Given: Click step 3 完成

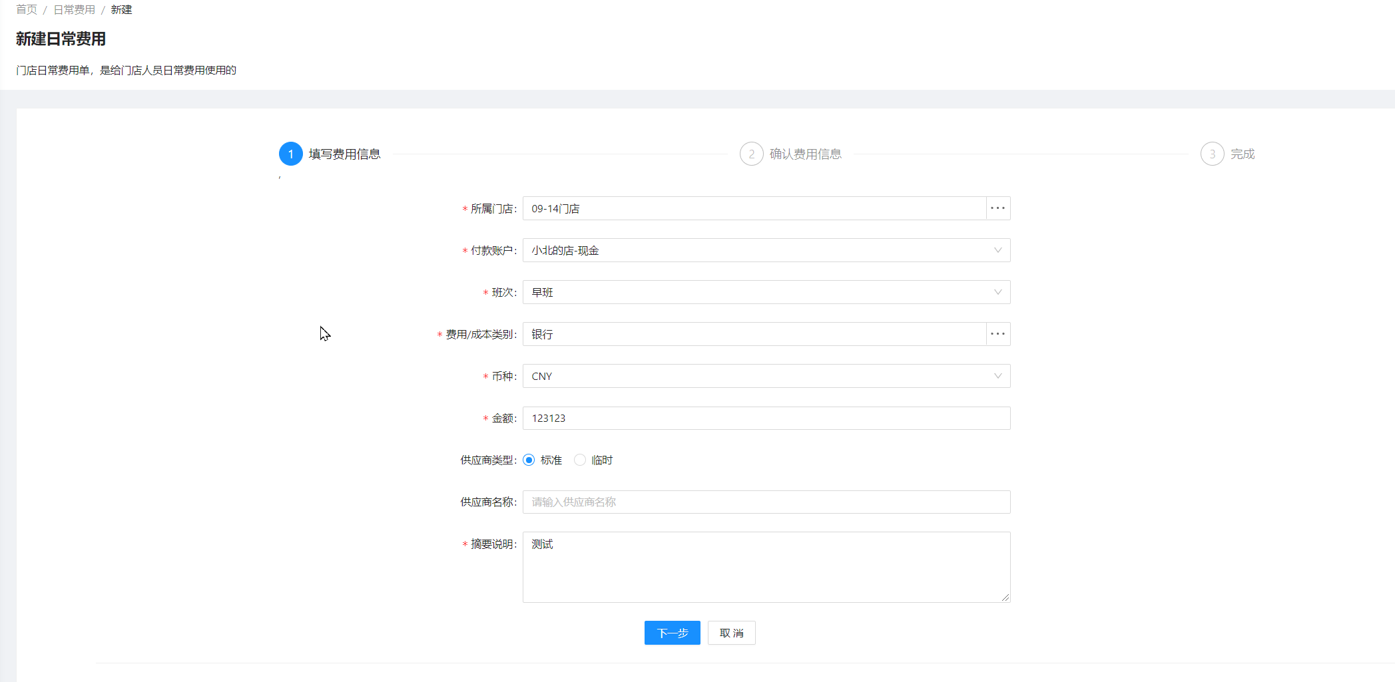Looking at the screenshot, I should [1228, 154].
